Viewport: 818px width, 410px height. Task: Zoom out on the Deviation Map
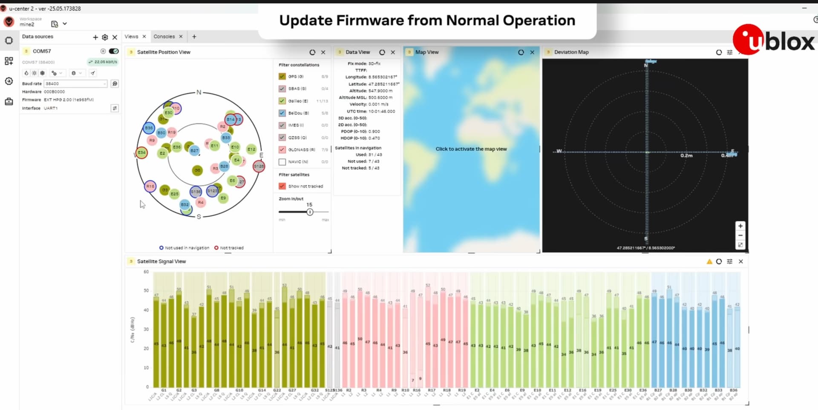click(x=740, y=235)
